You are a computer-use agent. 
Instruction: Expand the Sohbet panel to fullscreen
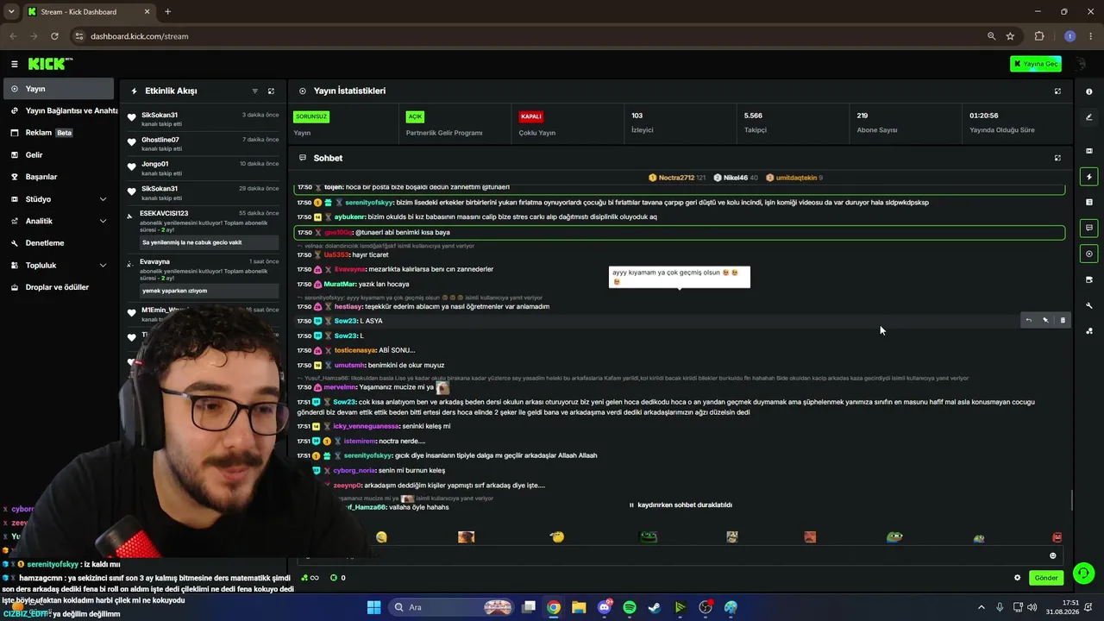pyautogui.click(x=1057, y=158)
